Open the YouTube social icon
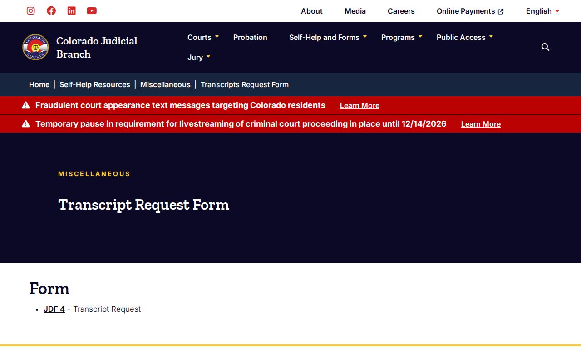 tap(92, 10)
